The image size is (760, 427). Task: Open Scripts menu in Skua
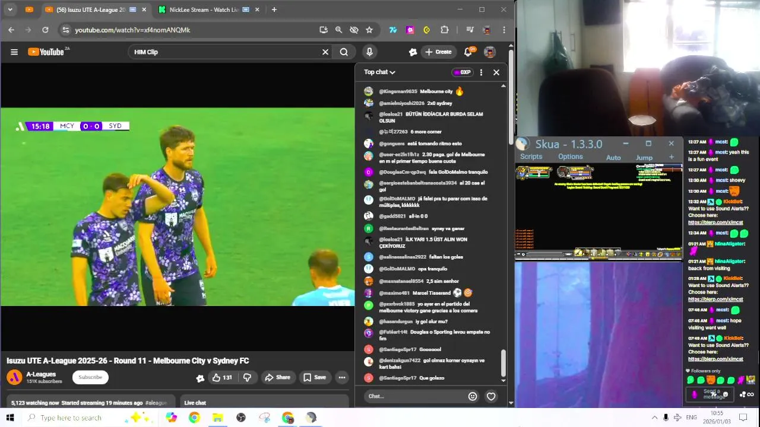click(531, 157)
